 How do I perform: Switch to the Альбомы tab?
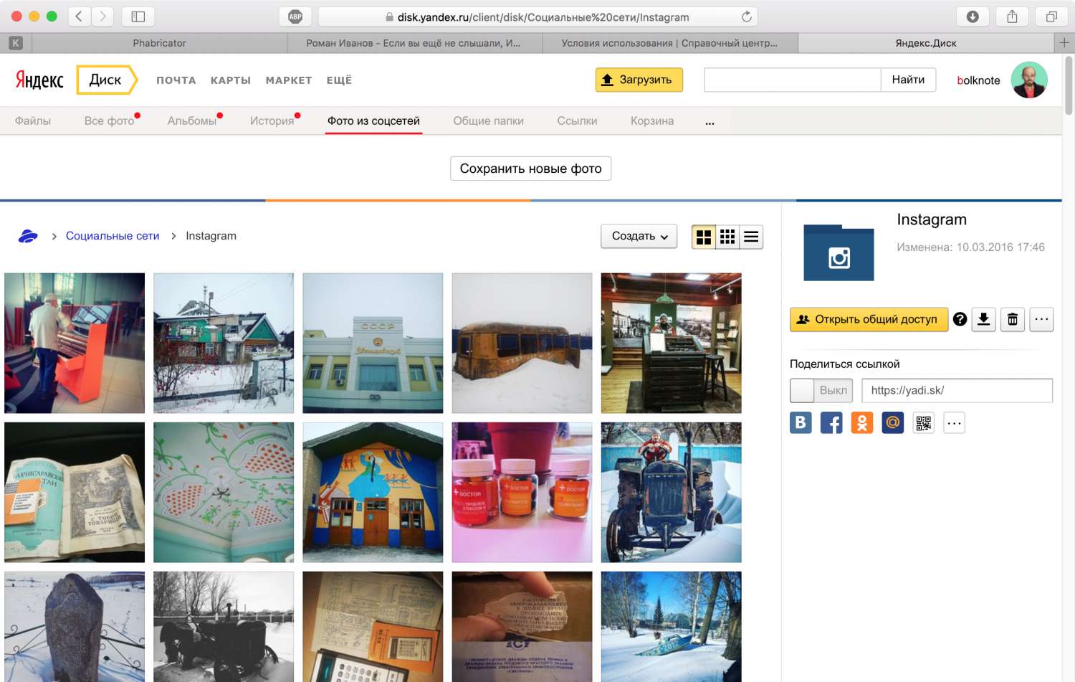[x=192, y=120]
